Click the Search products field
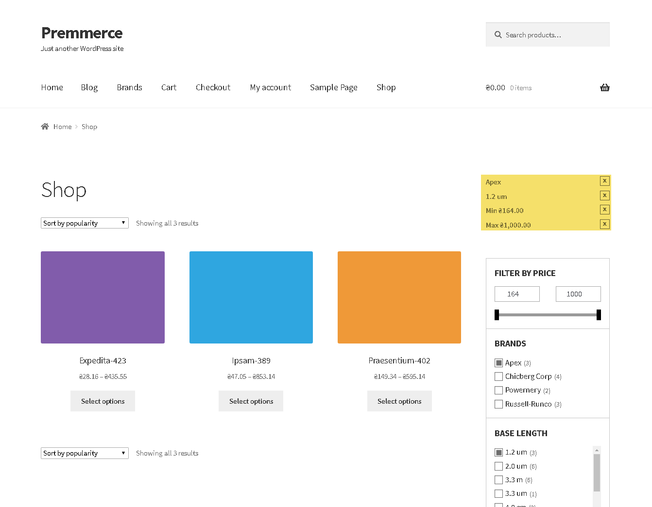This screenshot has width=652, height=507. click(548, 34)
